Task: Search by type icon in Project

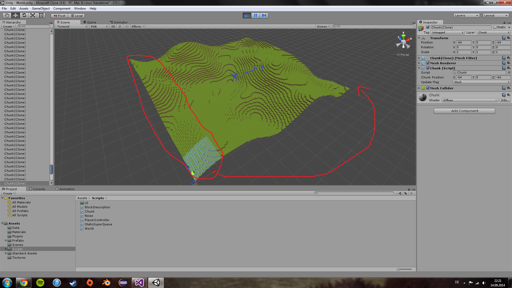Action: (x=400, y=193)
